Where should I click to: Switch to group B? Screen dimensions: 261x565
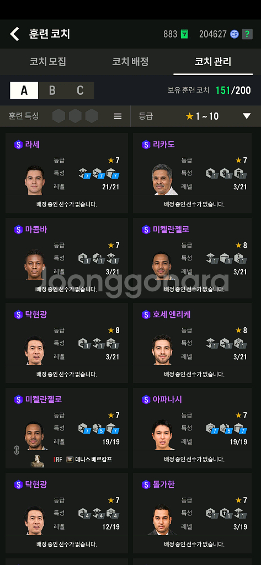coord(52,90)
